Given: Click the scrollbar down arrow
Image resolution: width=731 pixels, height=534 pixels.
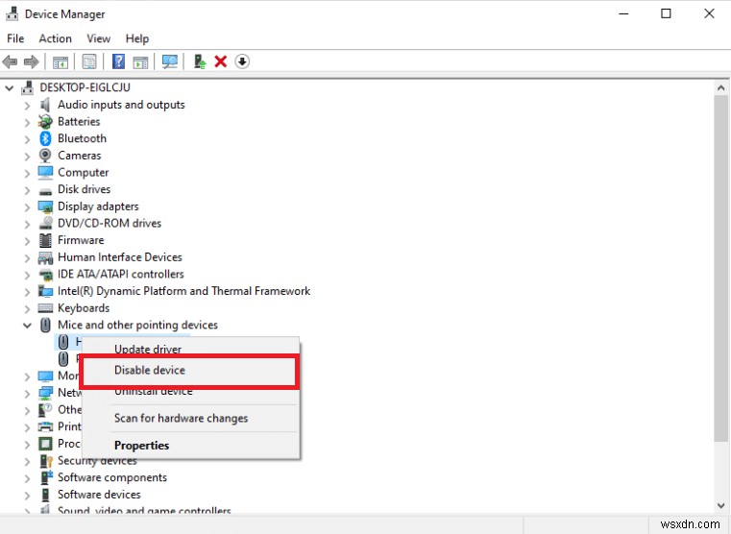Looking at the screenshot, I should (720, 505).
